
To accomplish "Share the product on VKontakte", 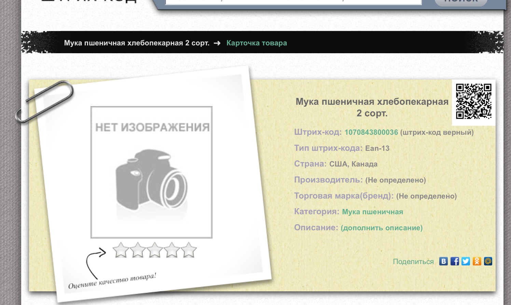I will (x=443, y=261).
